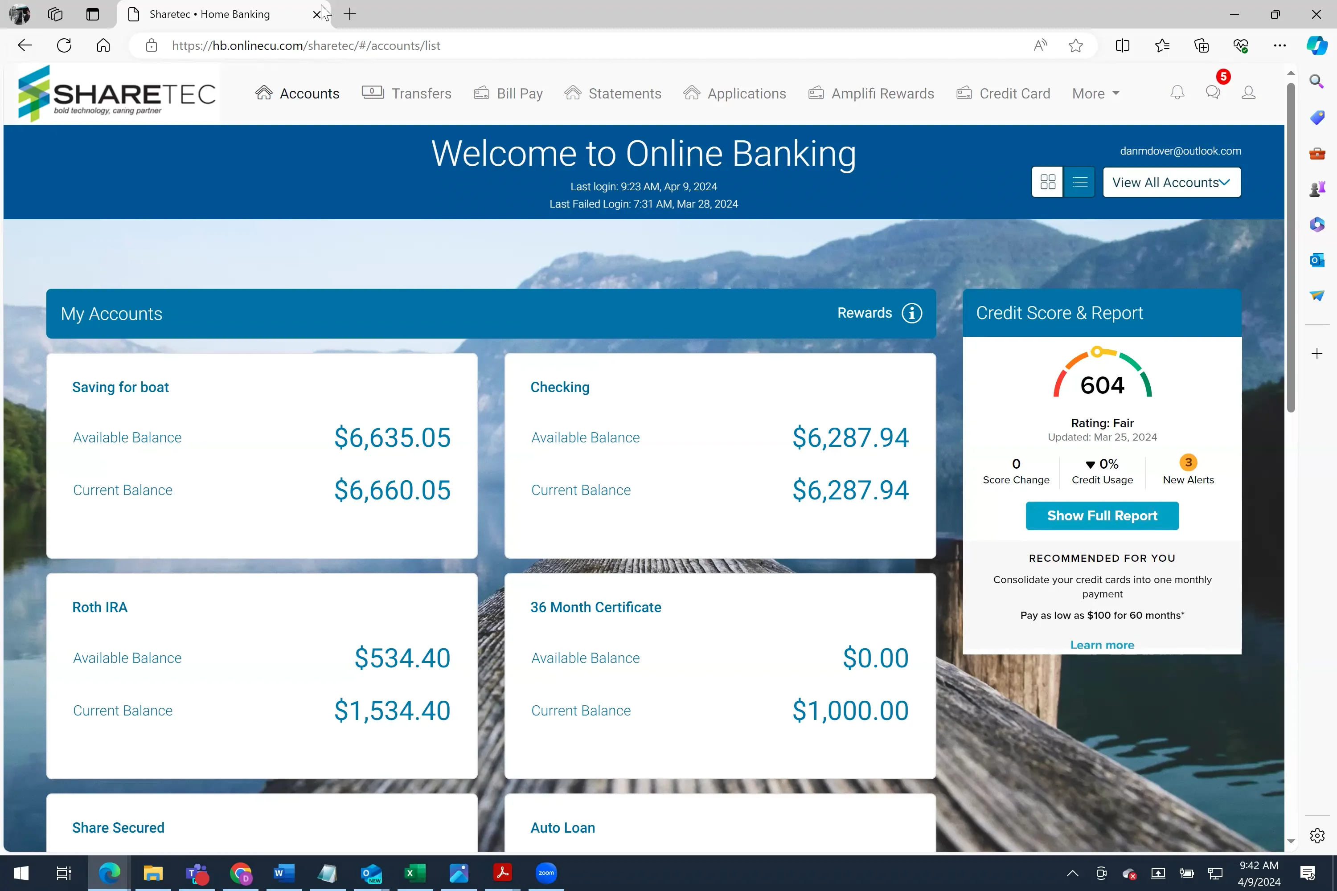1337x891 pixels.
Task: Open the user profile icon
Action: (x=1248, y=93)
